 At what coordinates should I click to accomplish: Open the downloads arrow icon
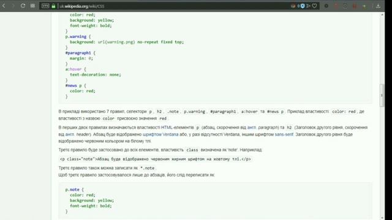[378, 5]
